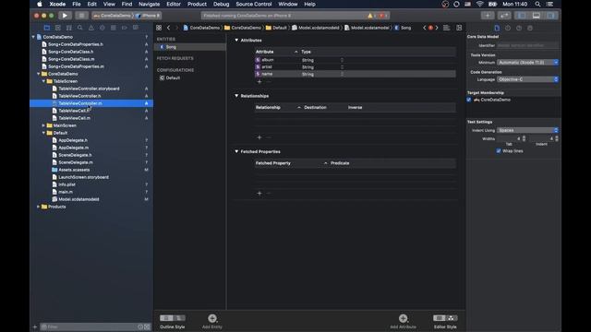Open the Navigate menu

coord(150,4)
